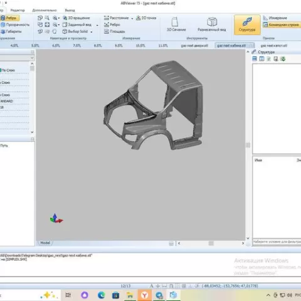The width and height of the screenshot is (301, 301).
Task: Toggle the Ребра display option
Action: click(x=9, y=18)
